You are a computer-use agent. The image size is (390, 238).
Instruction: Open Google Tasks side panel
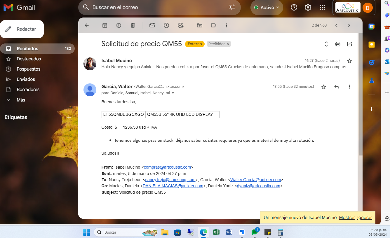click(372, 62)
